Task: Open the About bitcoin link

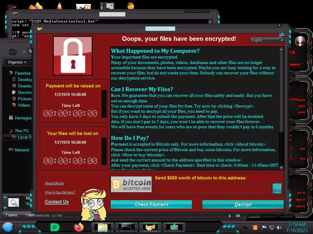Action: click(54, 183)
